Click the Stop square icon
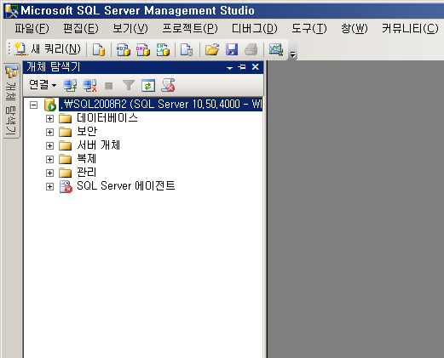The height and width of the screenshot is (358, 444). (109, 86)
